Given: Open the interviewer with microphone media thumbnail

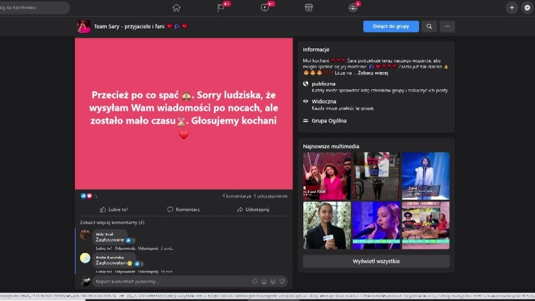Looking at the screenshot, I should 326,225.
